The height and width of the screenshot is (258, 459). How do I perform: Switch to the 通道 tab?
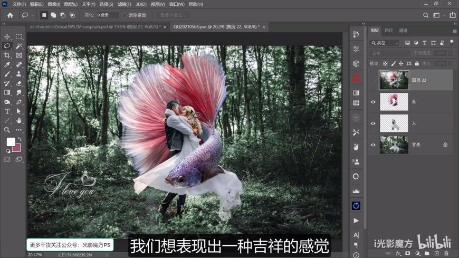403,31
